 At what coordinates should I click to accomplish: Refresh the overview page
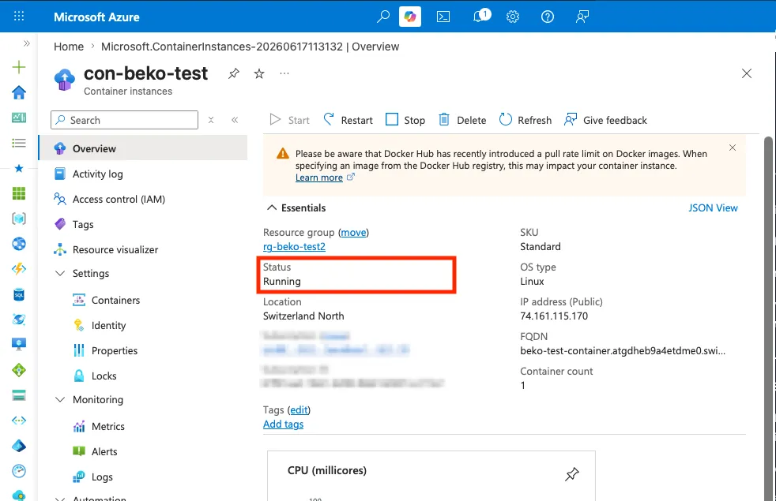[x=525, y=120]
